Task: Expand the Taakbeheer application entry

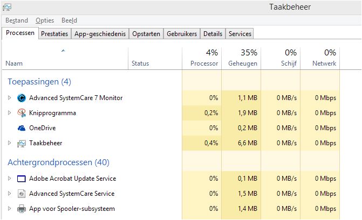Action: tap(9, 143)
